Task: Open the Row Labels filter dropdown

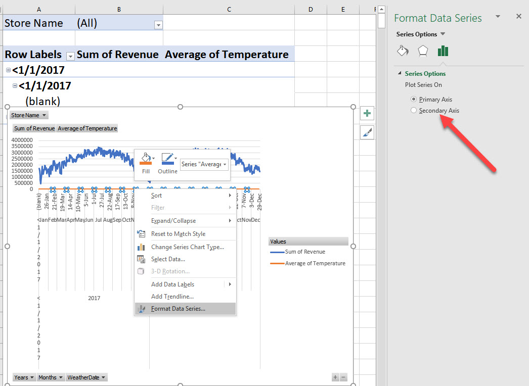Action: 70,56
